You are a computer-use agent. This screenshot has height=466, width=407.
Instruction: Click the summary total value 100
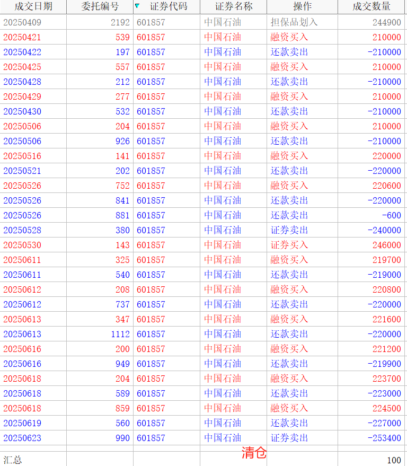(394, 460)
